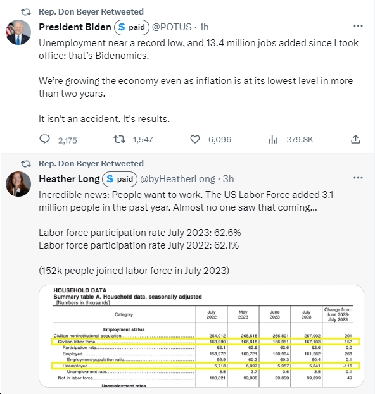Image resolution: width=375 pixels, height=394 pixels.
Task: Click top Rep. Don Beyer Retweeted label
Action: coord(91,11)
